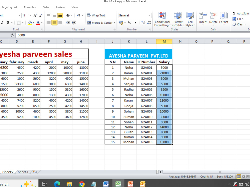Click Merge & Center button
Viewport: 250px width, 187px height.
pos(100,23)
